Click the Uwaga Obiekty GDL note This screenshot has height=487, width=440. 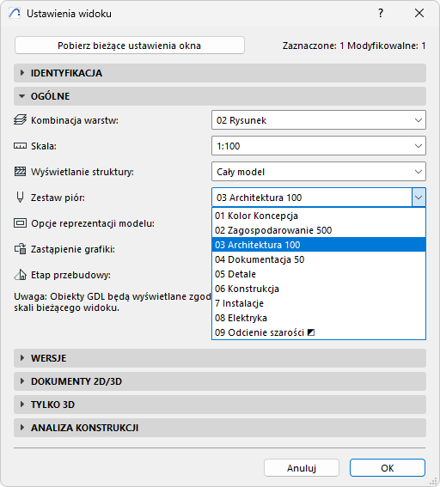tap(113, 301)
